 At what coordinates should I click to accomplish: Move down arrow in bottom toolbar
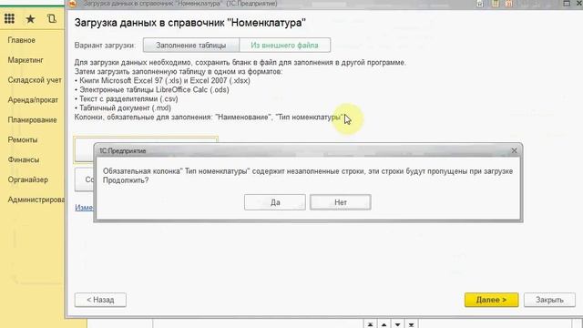coord(397,324)
